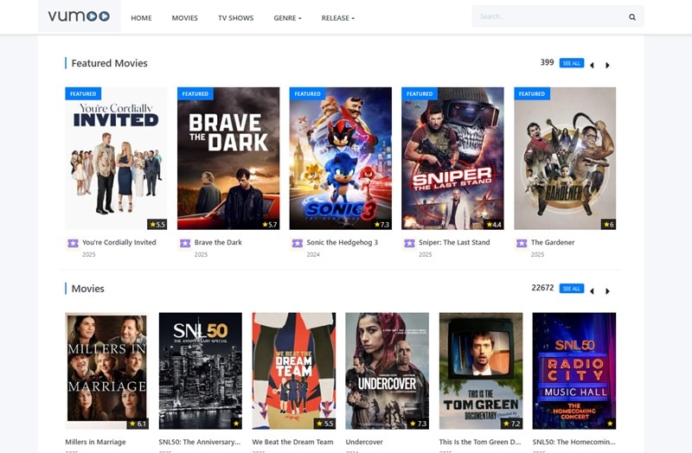Image resolution: width=692 pixels, height=453 pixels.
Task: Click SNL50 Anniversary Special poster
Action: click(x=201, y=371)
